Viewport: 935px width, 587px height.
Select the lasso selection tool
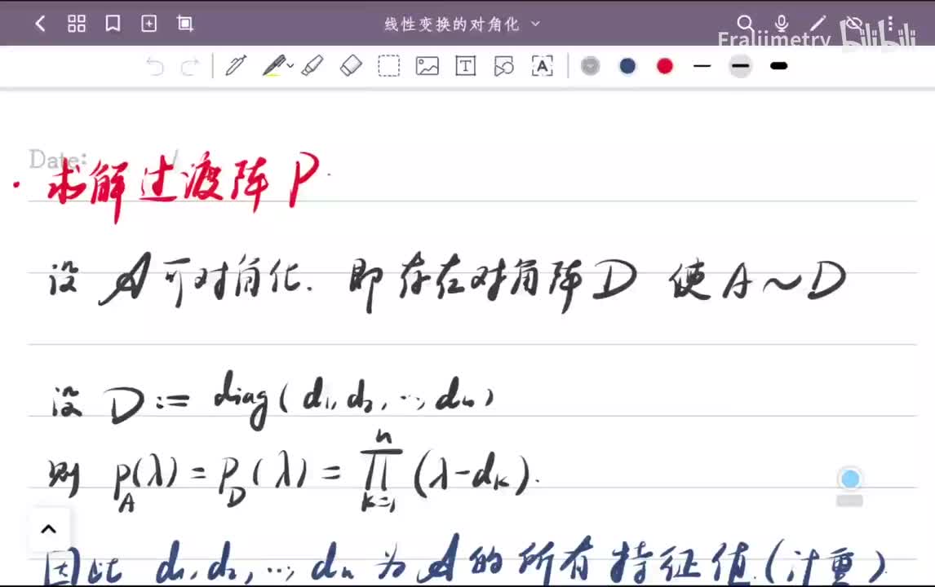click(389, 65)
